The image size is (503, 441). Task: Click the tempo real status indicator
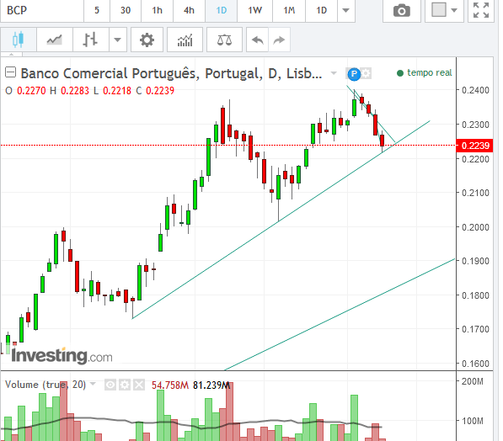tap(425, 73)
